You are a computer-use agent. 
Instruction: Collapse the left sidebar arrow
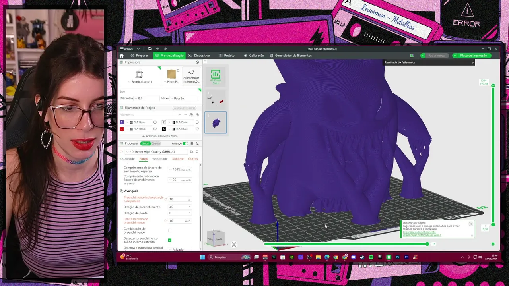click(x=205, y=62)
